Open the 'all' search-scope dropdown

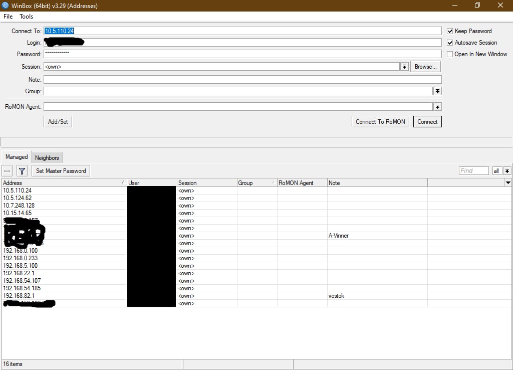507,171
